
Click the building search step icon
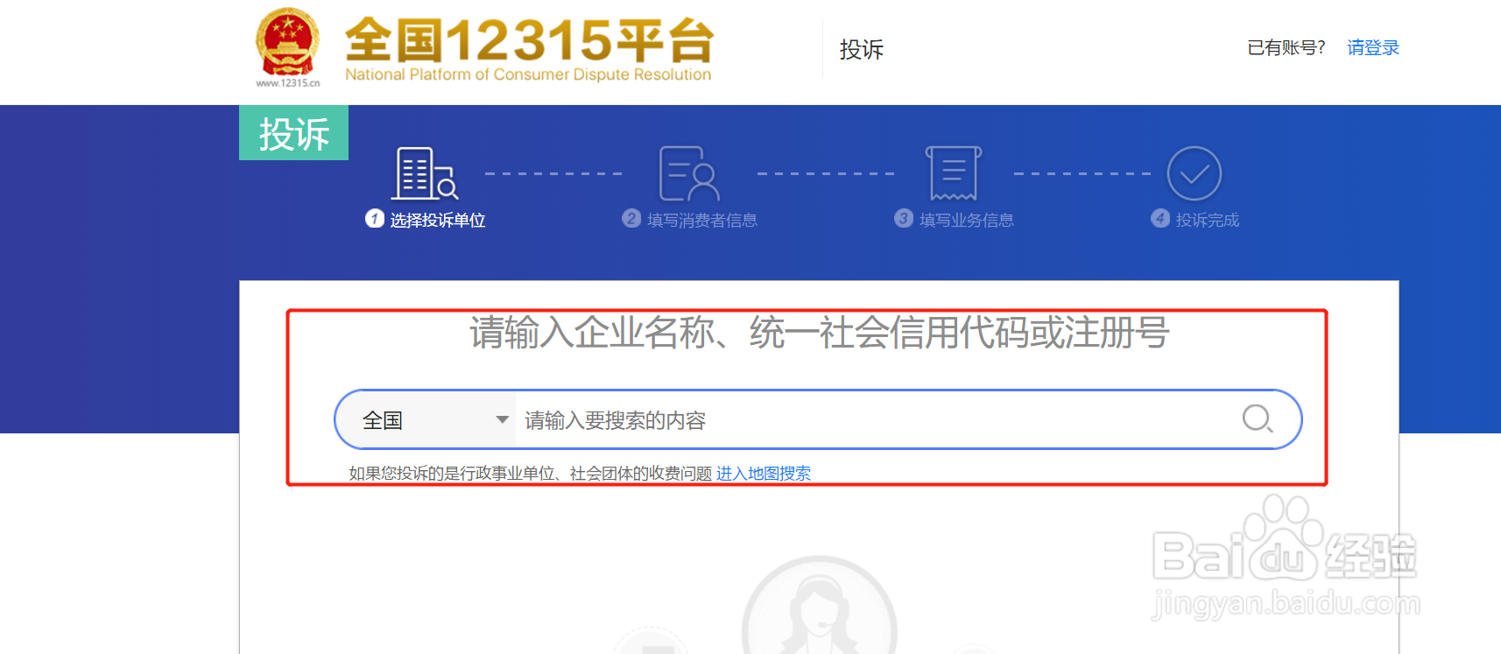425,173
